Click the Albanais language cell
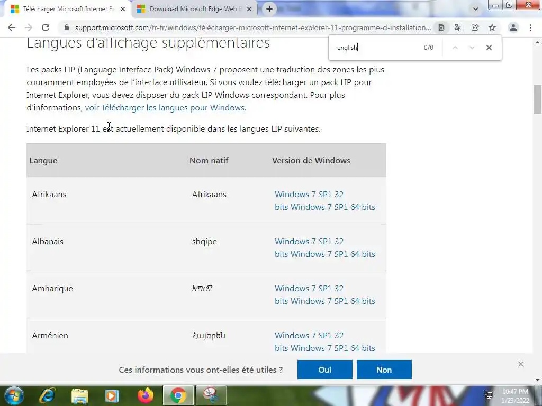This screenshot has width=542, height=406. tap(48, 241)
